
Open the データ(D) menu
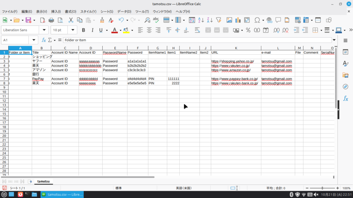[124, 12]
